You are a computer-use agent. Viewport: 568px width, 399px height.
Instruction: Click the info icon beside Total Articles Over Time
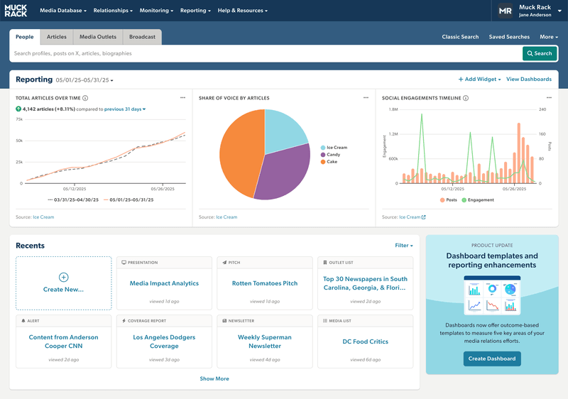pyautogui.click(x=85, y=98)
